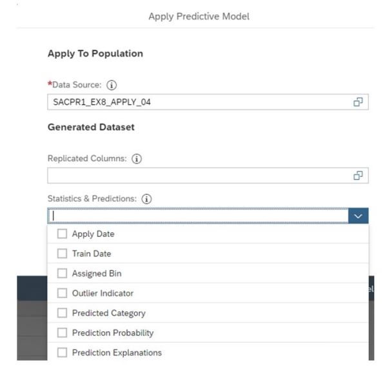Open the Replicated Columns value help
This screenshot has width=387, height=368.
[x=358, y=175]
